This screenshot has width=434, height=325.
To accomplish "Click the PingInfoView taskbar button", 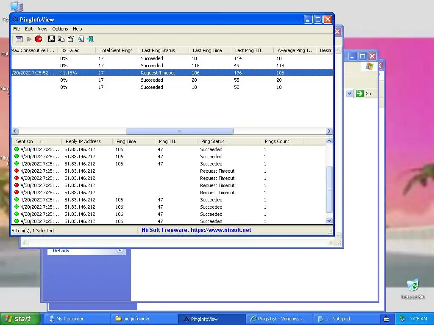I will [212, 319].
